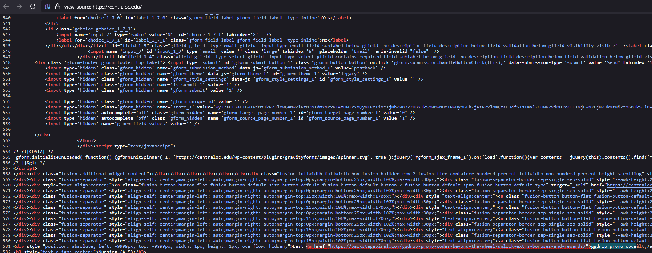Image resolution: width=652 pixels, height=253 pixels.
Task: Reload the view-source page
Action: (x=33, y=6)
